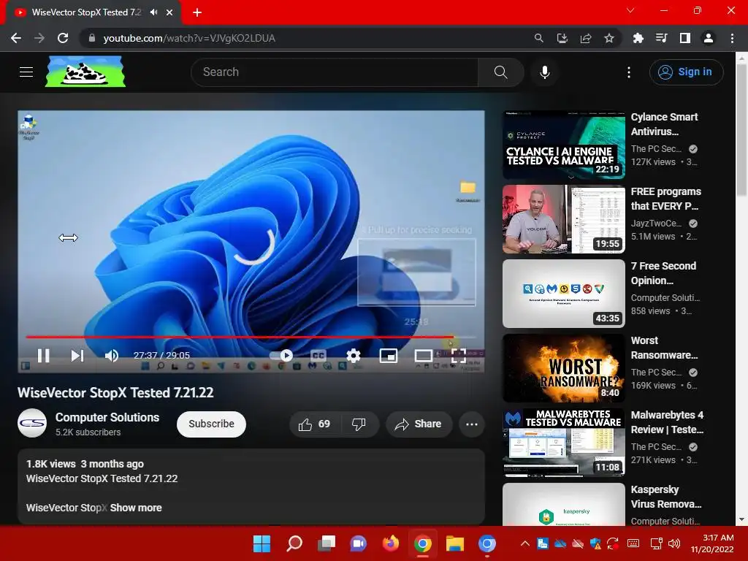748x561 pixels.
Task: Like the video with thumbs up
Action: [x=314, y=424]
